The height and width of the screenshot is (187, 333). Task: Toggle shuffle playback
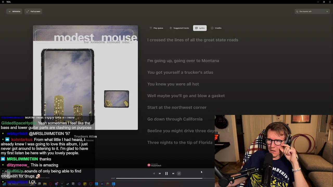coord(154,173)
